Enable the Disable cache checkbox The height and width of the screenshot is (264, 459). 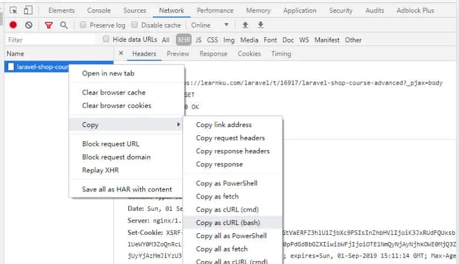[134, 25]
